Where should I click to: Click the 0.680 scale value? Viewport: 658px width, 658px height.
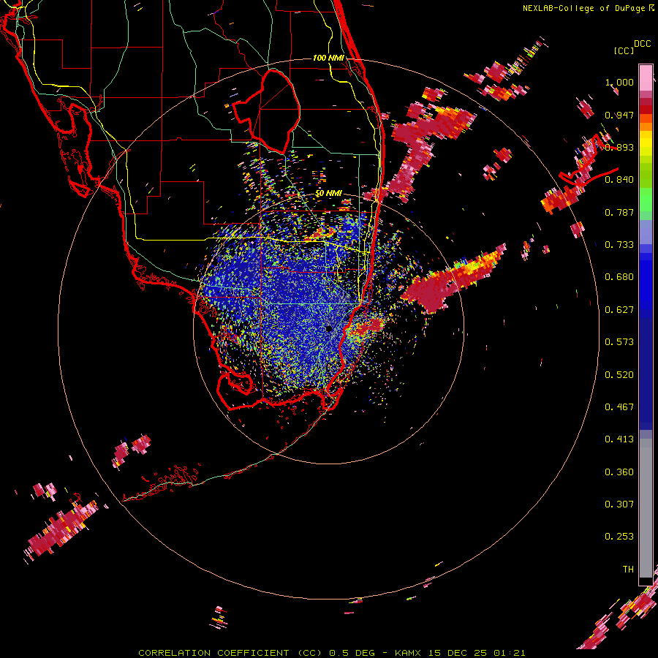[619, 277]
